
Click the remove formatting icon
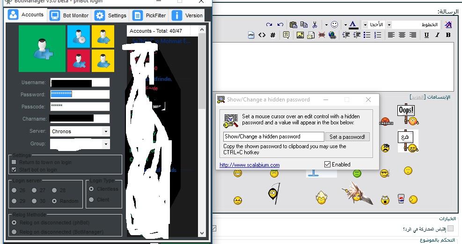pyautogui.click(x=448, y=24)
